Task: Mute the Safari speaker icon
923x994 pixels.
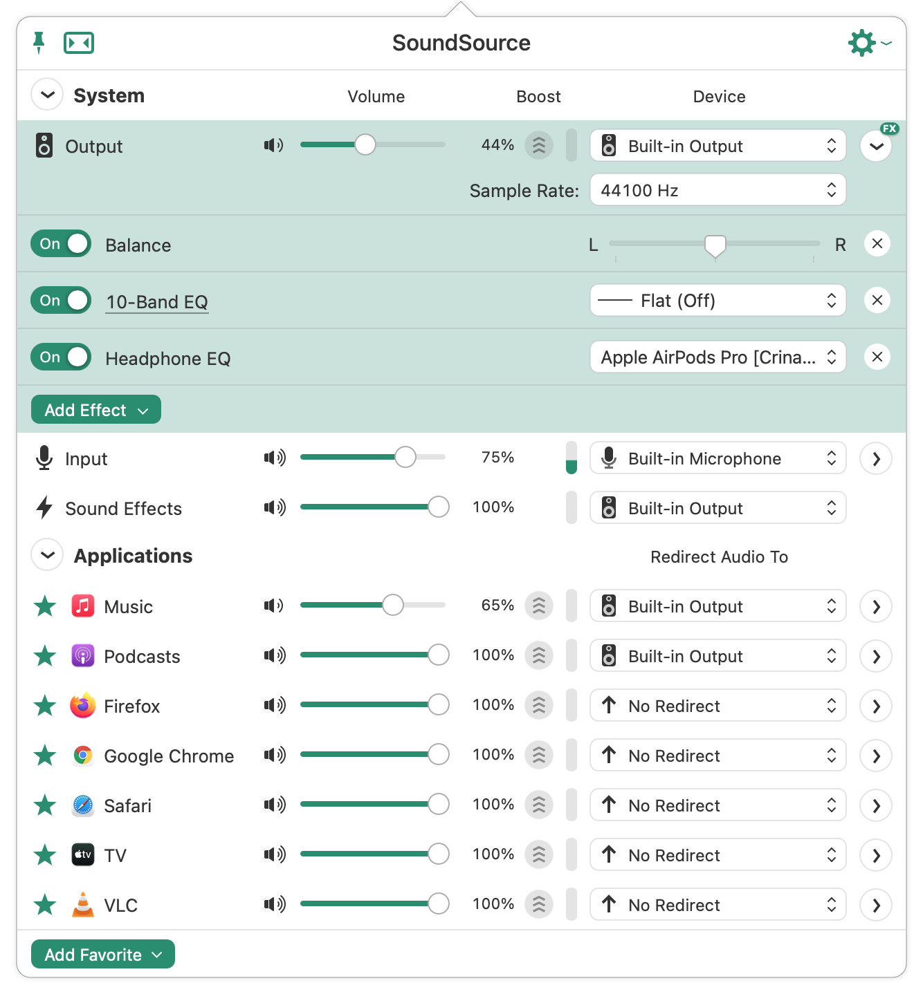Action: pyautogui.click(x=275, y=805)
